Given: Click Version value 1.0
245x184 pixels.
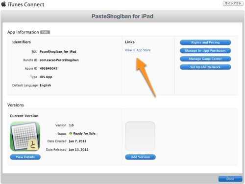Looking at the screenshot, I should (x=71, y=125).
